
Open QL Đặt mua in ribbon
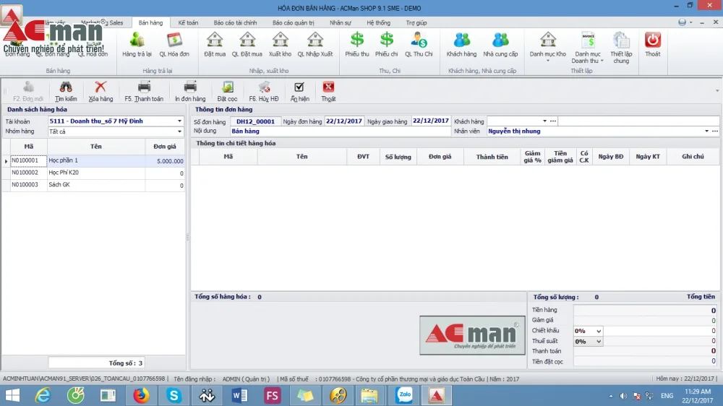(x=247, y=45)
